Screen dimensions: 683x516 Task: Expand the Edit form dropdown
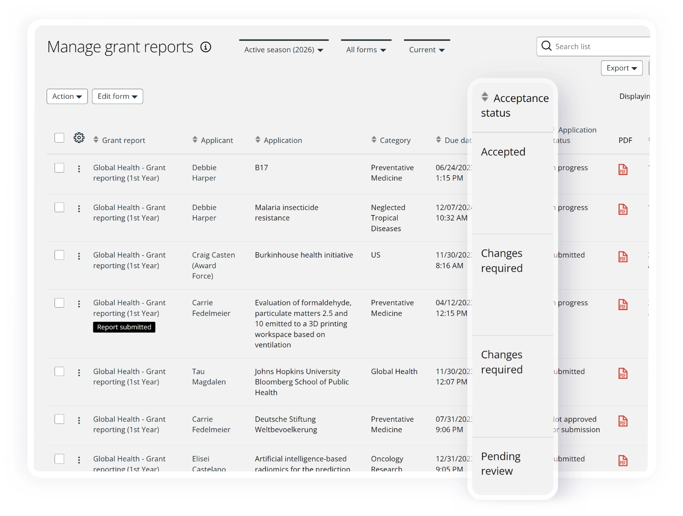coord(117,96)
